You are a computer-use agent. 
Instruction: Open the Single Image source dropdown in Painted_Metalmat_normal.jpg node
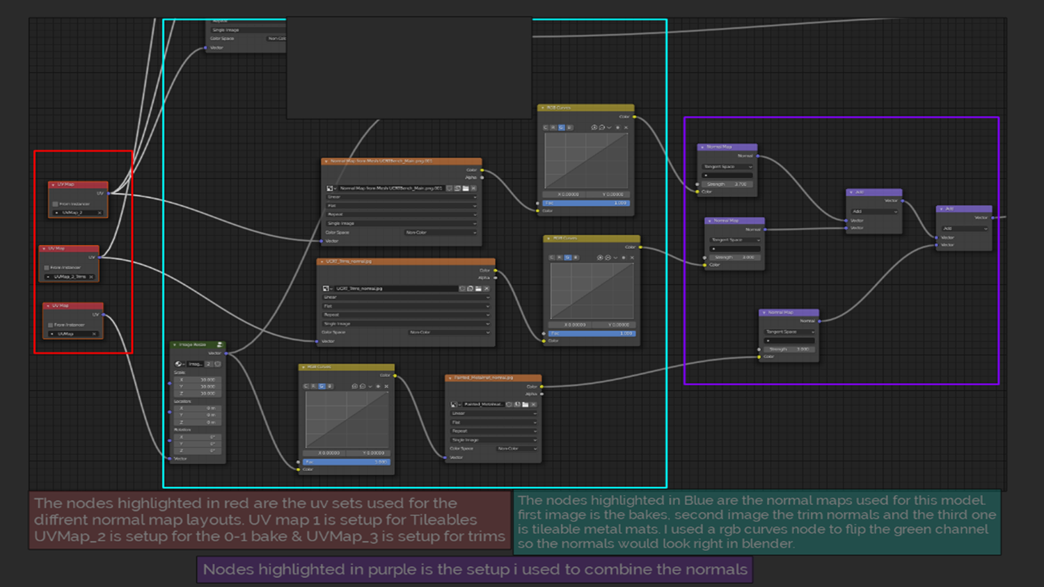[494, 440]
